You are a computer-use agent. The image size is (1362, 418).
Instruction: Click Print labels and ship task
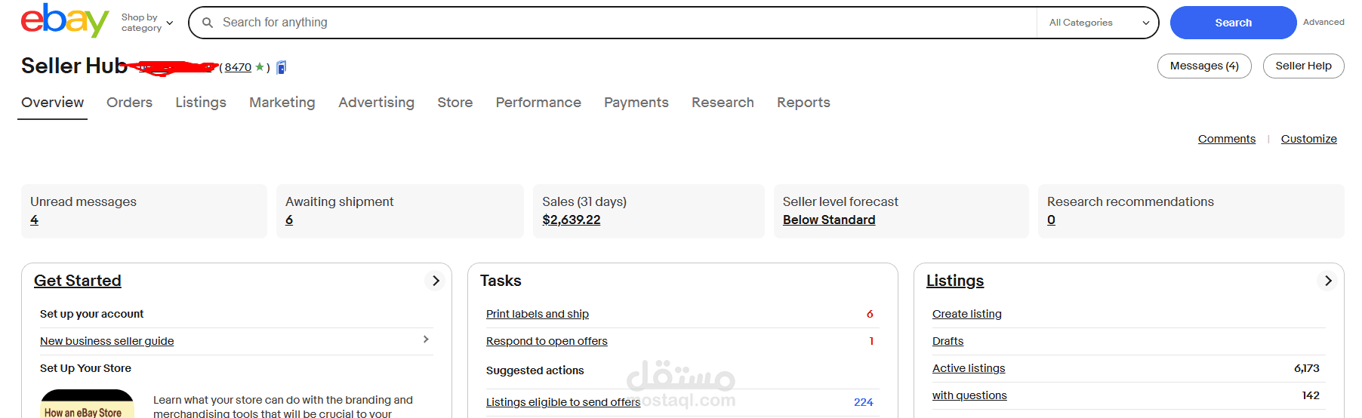[x=538, y=314]
